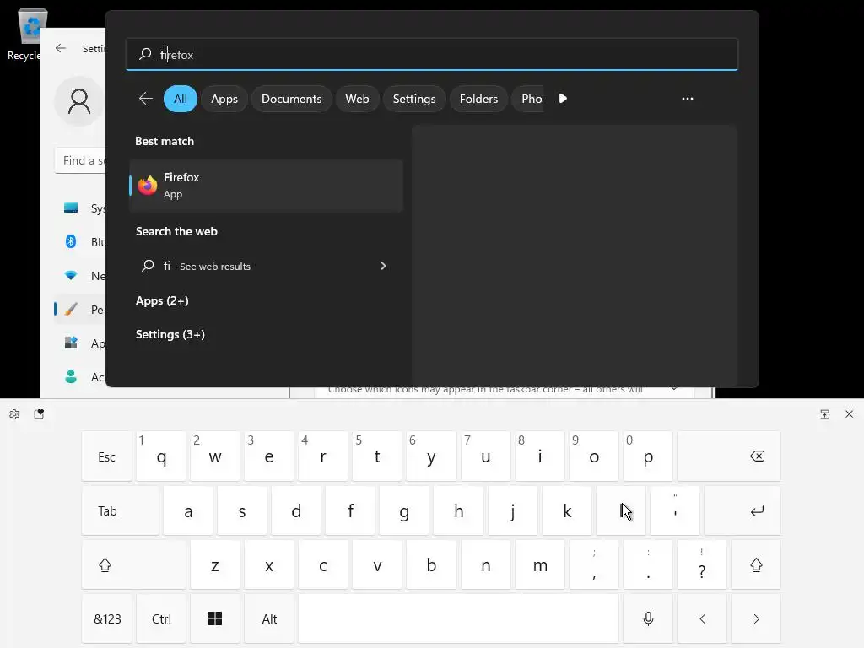Open Accounts category icon in Settings sidebar
This screenshot has height=648, width=864.
click(x=71, y=376)
